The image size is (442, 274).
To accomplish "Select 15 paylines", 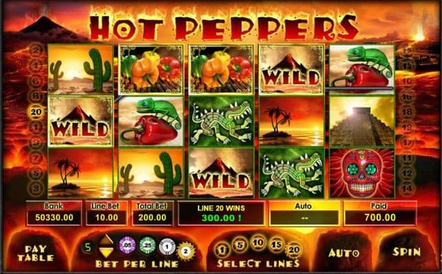I will [x=276, y=245].
